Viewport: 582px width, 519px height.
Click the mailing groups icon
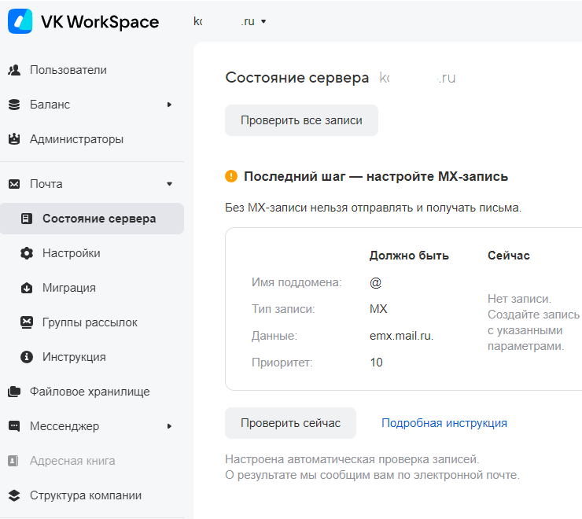(x=27, y=322)
